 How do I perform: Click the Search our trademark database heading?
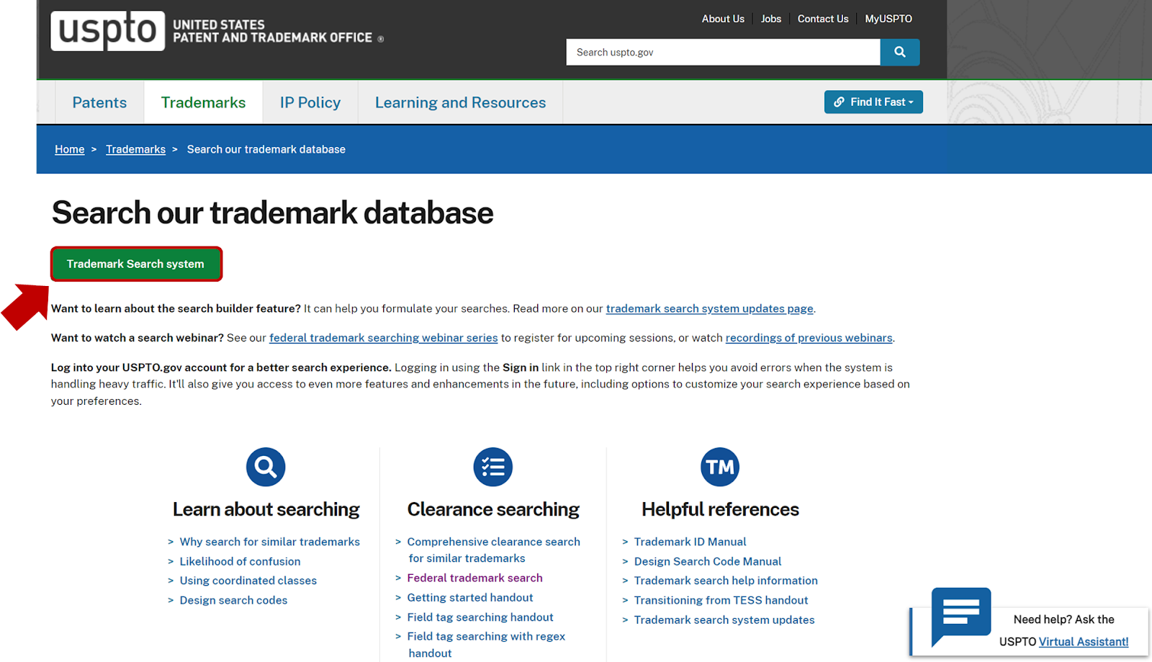point(272,213)
